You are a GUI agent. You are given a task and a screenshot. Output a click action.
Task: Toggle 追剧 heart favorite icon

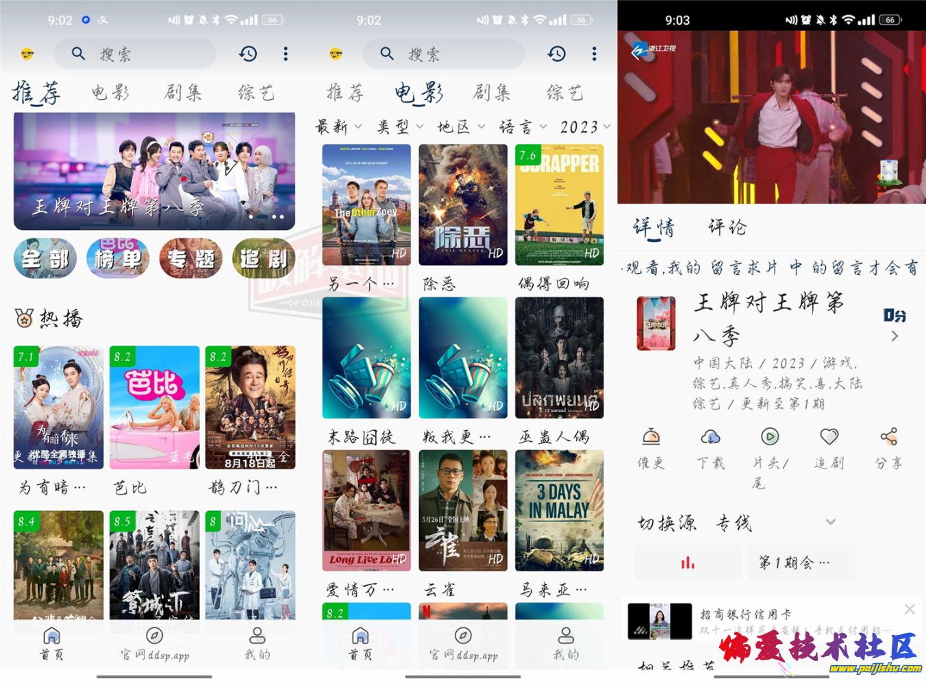coord(829,437)
